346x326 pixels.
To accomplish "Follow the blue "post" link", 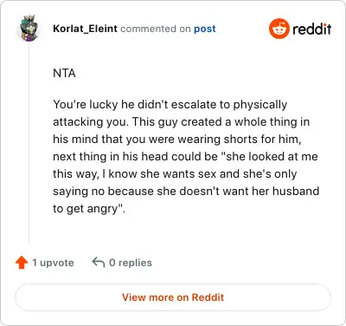I will (205, 29).
